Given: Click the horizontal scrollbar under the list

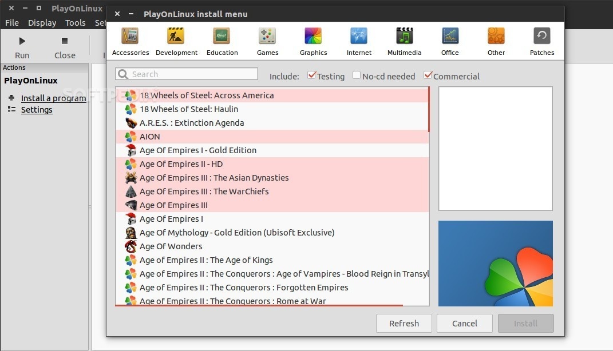Looking at the screenshot, I should pos(259,305).
